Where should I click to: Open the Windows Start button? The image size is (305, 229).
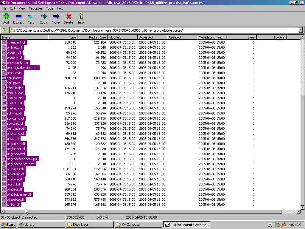[x=8, y=225]
